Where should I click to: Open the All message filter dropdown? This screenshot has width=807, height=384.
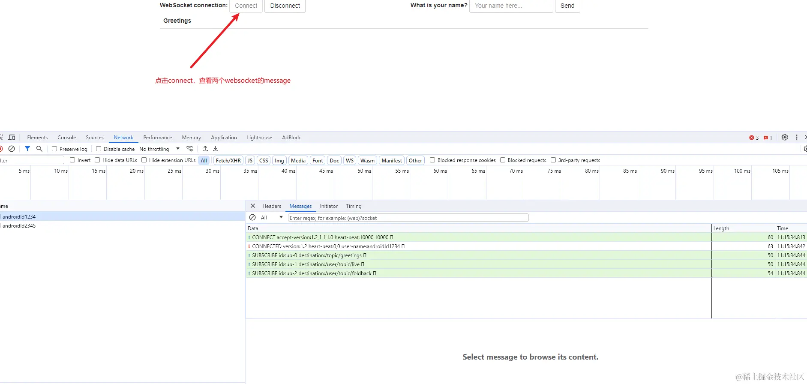click(x=272, y=218)
